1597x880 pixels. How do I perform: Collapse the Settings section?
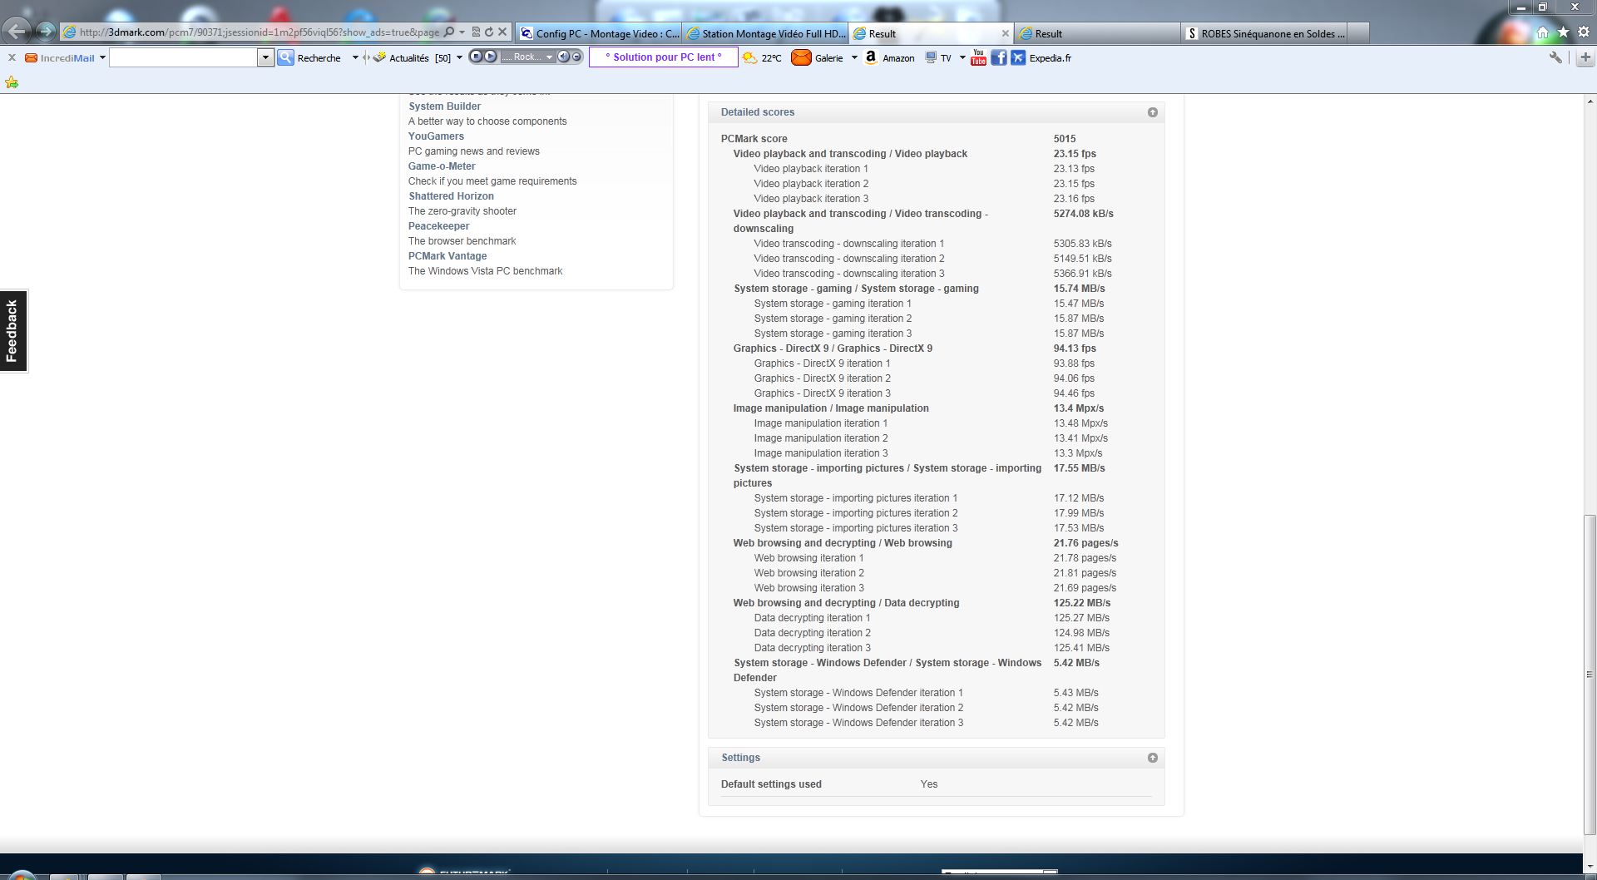pos(1152,758)
